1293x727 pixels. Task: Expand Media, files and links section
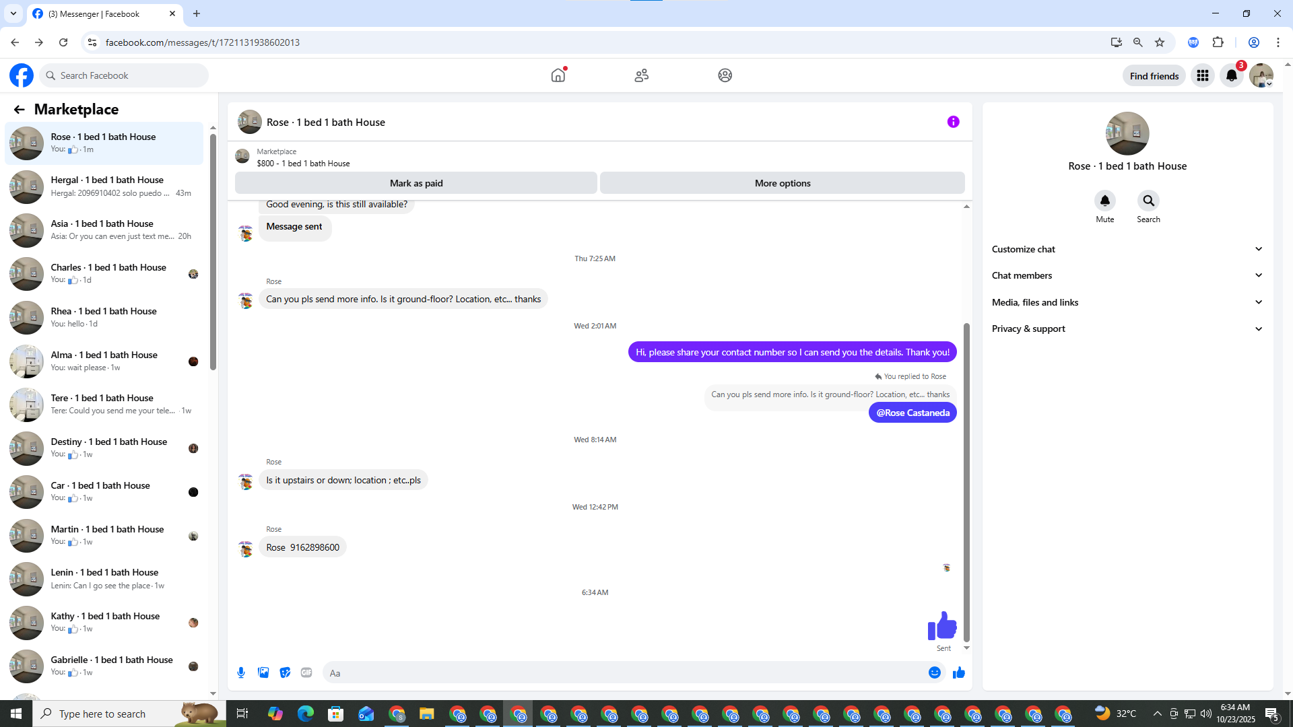pyautogui.click(x=1127, y=302)
